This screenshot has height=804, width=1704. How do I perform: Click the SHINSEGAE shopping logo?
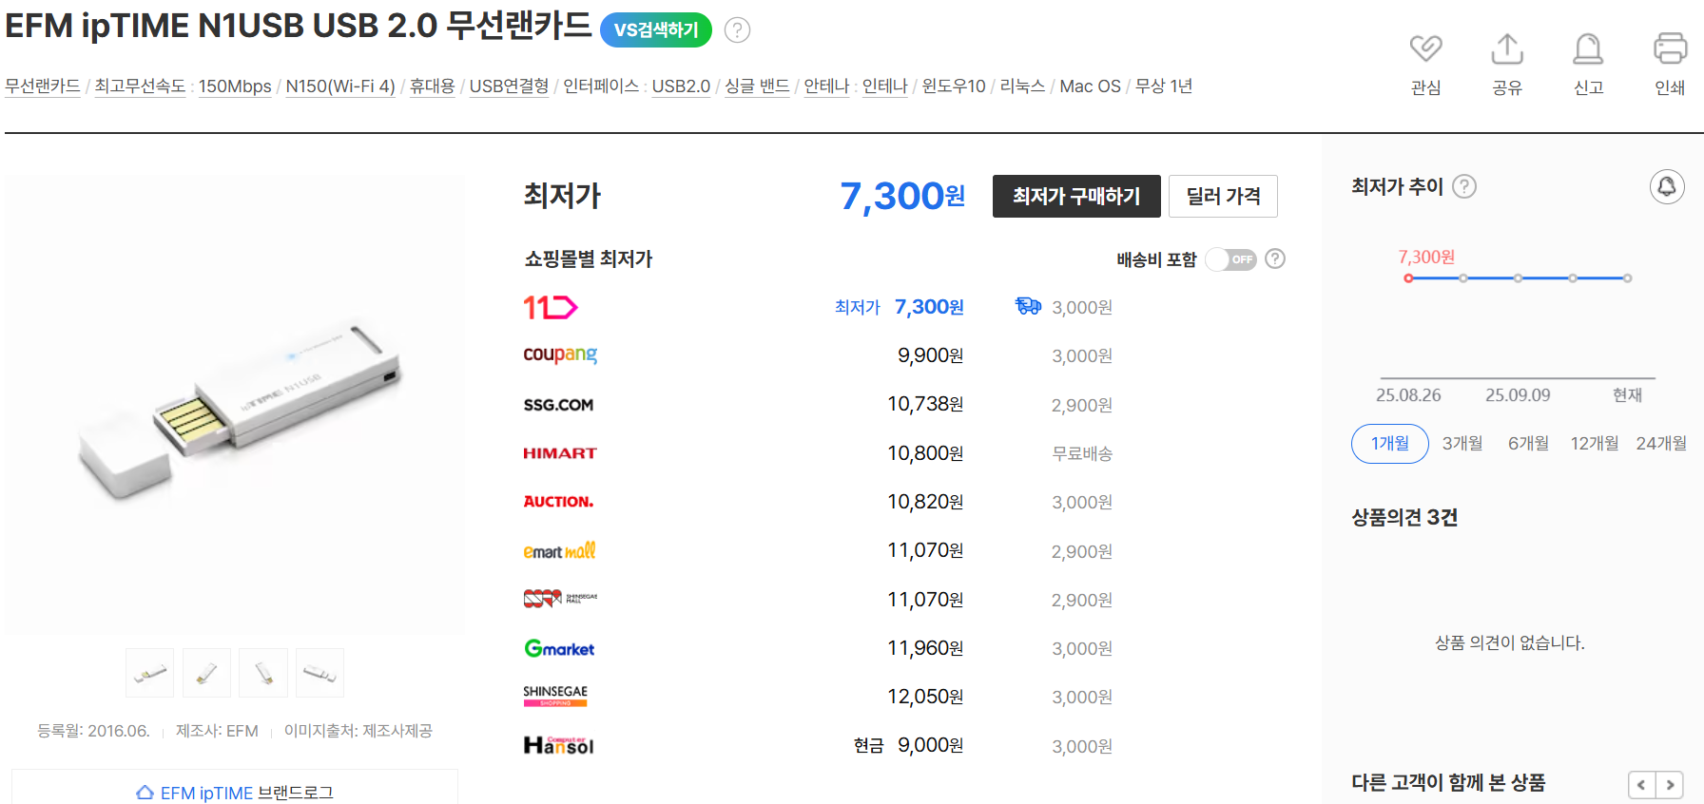555,696
